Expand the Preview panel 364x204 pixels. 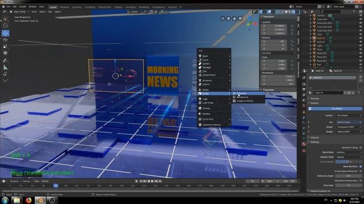point(315,99)
